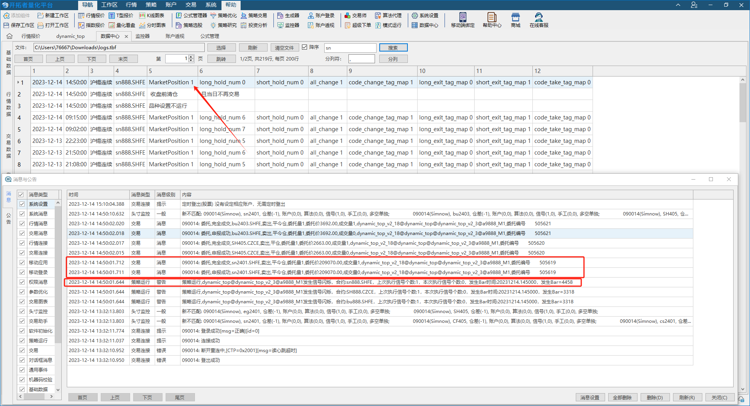Toggle the 消息类型 header select-all checkbox
Screen dimensions: 750x406
tap(21, 194)
